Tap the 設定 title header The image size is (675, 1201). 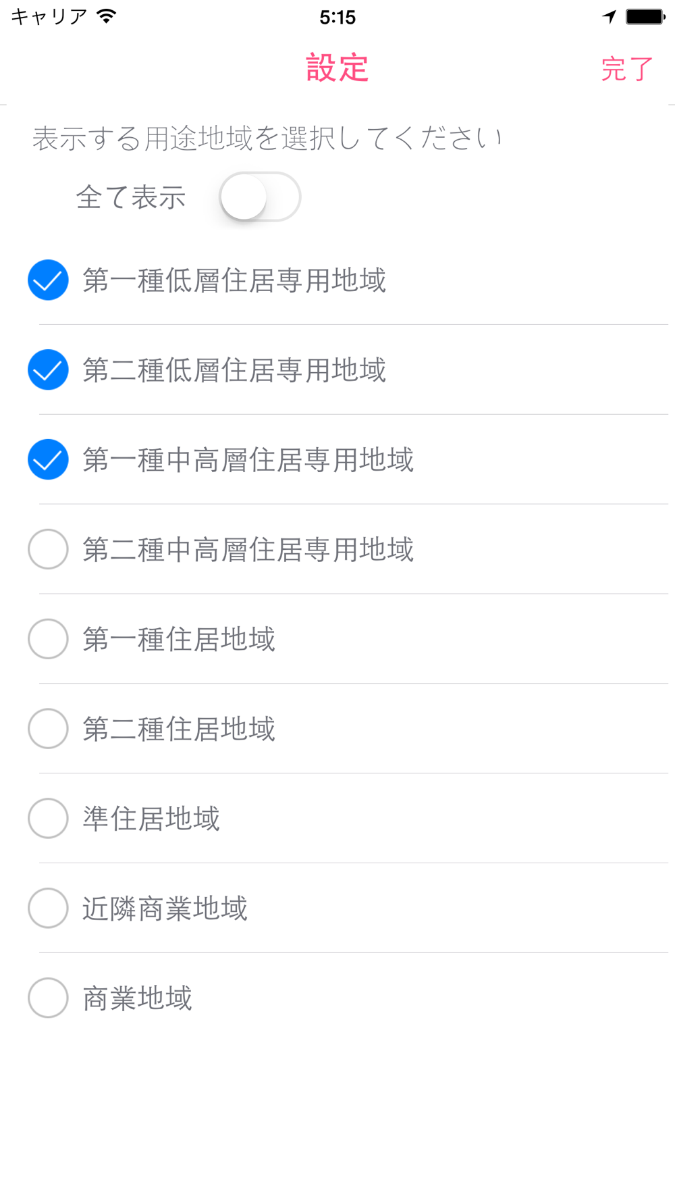click(x=337, y=68)
